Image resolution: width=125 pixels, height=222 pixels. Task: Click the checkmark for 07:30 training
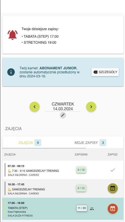tap(112, 170)
